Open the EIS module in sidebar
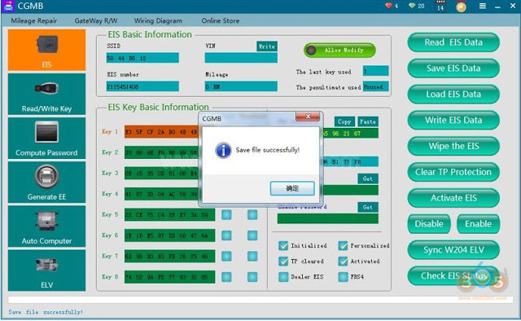The height and width of the screenshot is (321, 521). coord(46,50)
